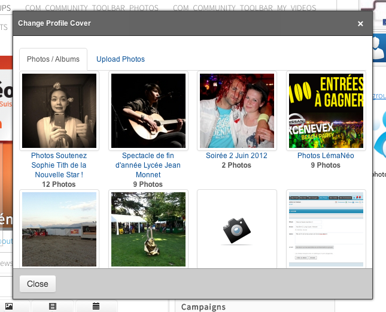Select the selfie girl album thumbnail

59,111
